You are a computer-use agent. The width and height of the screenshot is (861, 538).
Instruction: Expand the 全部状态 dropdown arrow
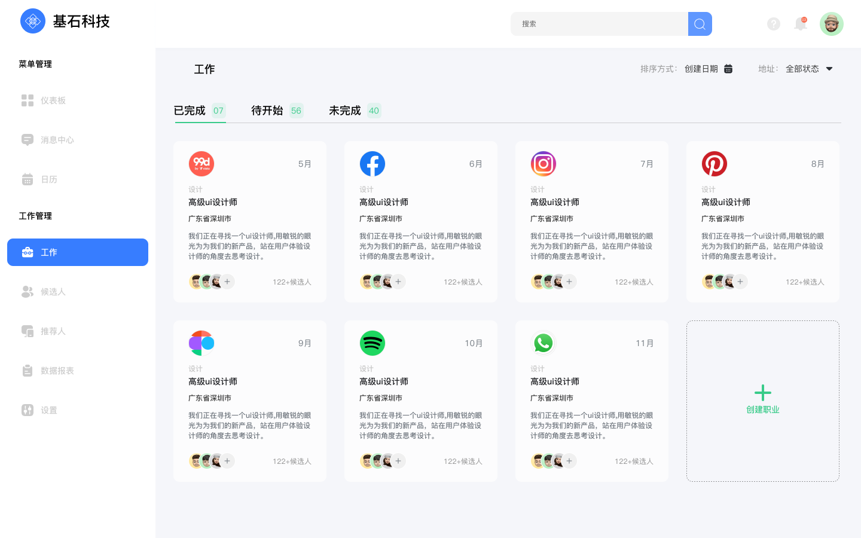pos(829,69)
